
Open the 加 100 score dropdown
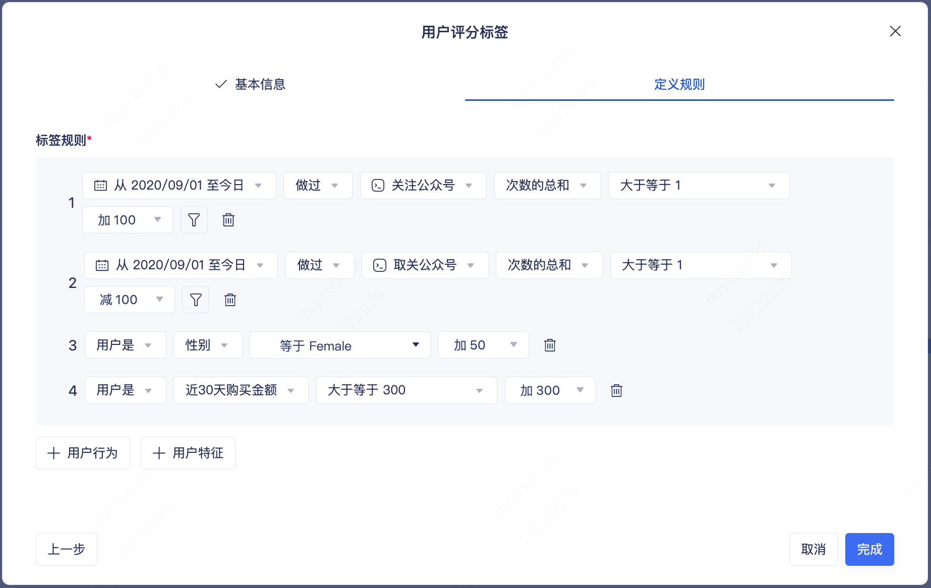pyautogui.click(x=128, y=220)
